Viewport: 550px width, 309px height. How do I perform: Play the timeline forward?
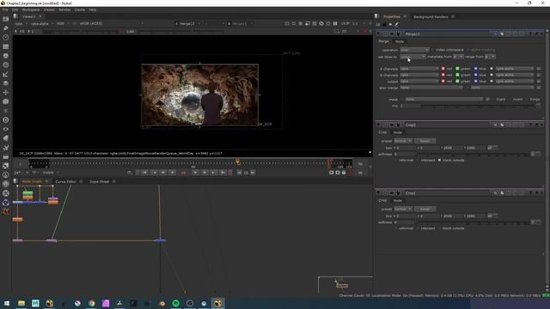pos(195,173)
